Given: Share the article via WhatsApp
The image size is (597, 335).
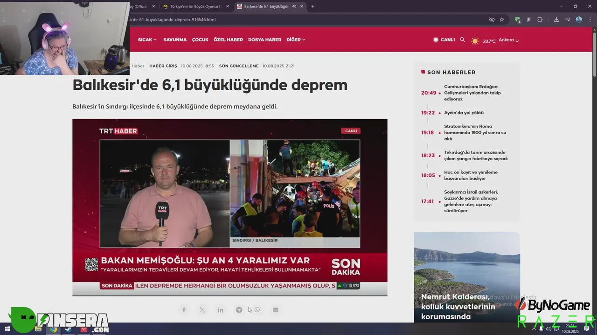Looking at the screenshot, I should point(257,310).
